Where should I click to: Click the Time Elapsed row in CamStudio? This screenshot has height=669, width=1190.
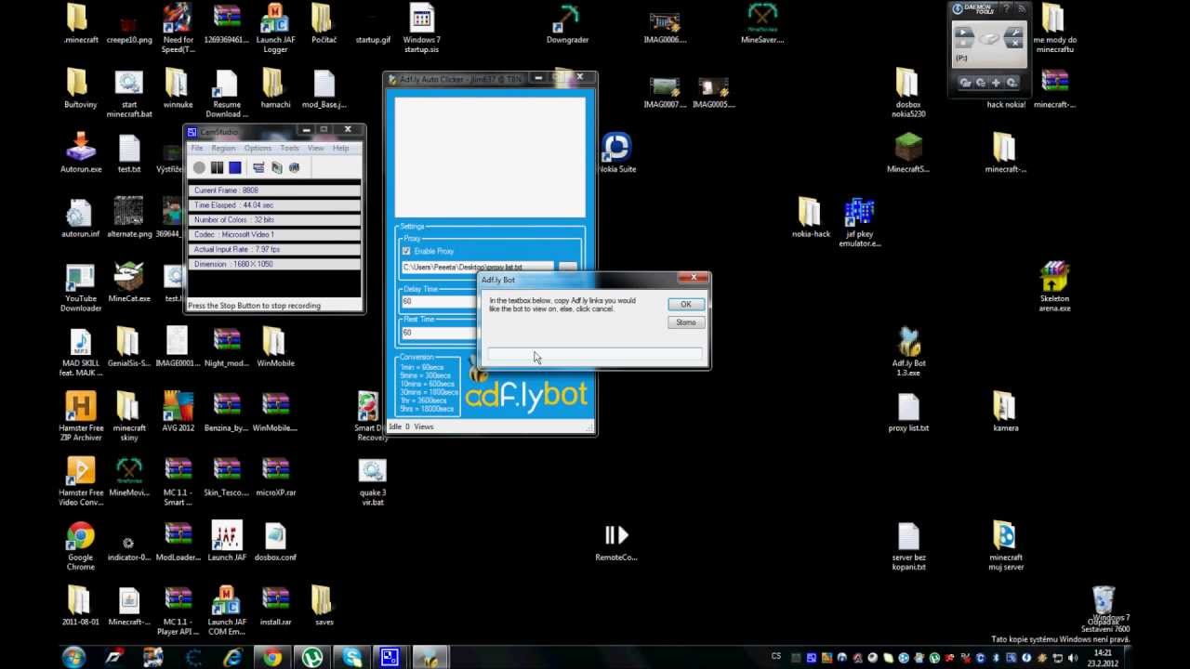pos(274,205)
